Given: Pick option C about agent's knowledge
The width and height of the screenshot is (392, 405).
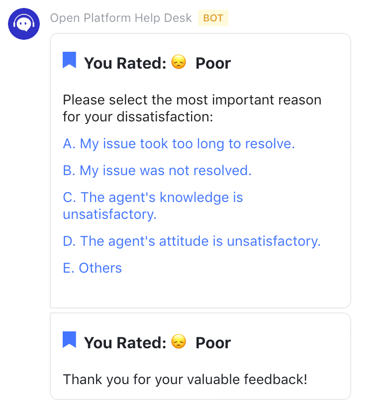Looking at the screenshot, I should tap(152, 205).
